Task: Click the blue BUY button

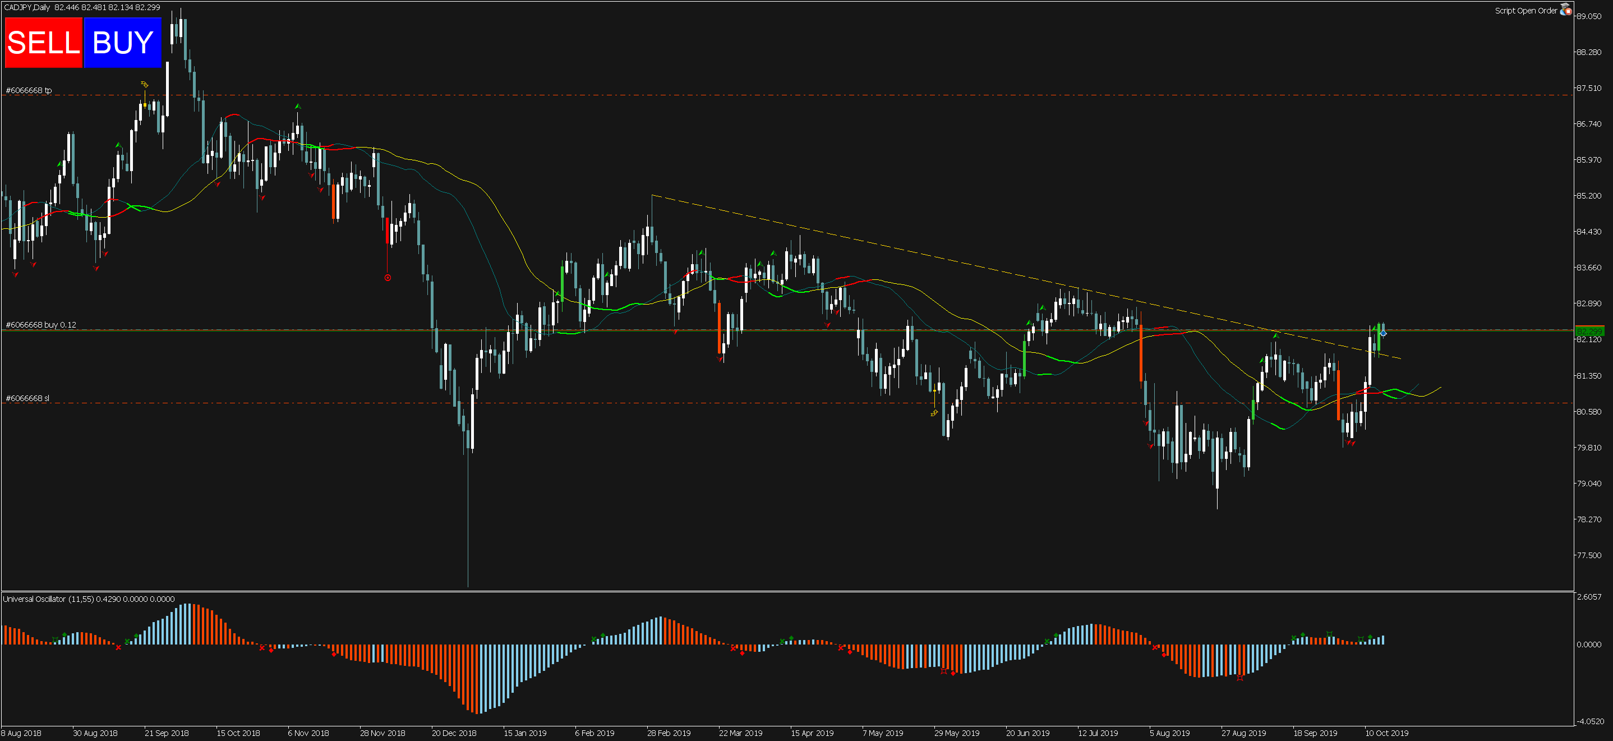Action: 123,43
